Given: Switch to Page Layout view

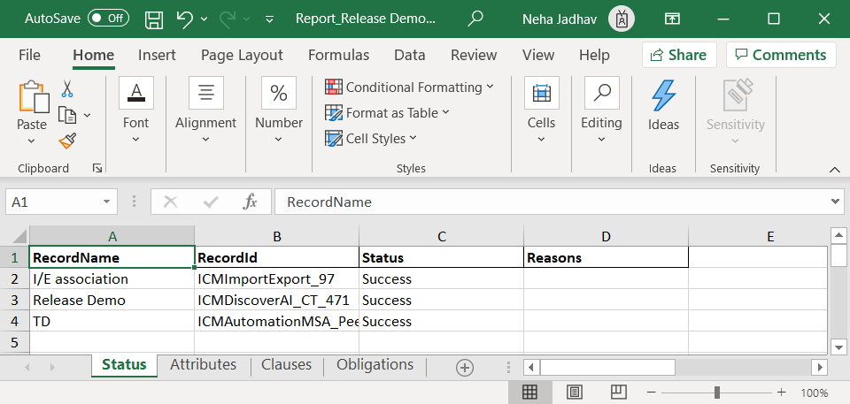Looking at the screenshot, I should 574,392.
